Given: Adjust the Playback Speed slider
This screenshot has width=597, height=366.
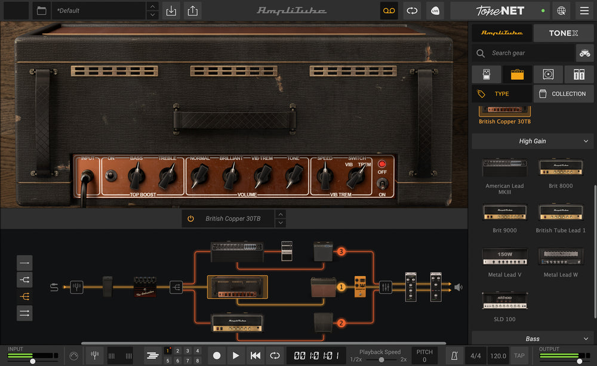Looking at the screenshot, I should coord(381,359).
